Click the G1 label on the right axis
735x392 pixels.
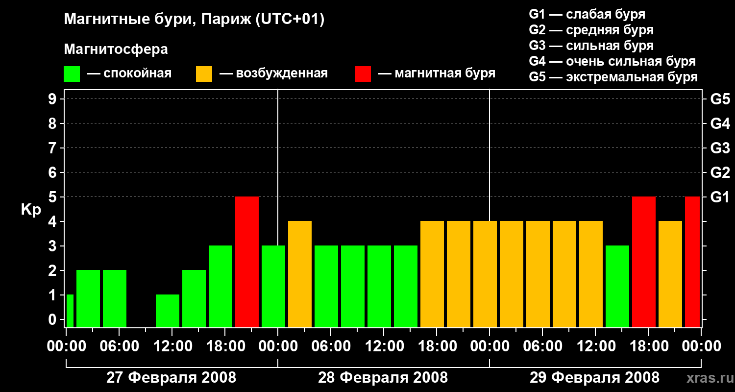[720, 197]
